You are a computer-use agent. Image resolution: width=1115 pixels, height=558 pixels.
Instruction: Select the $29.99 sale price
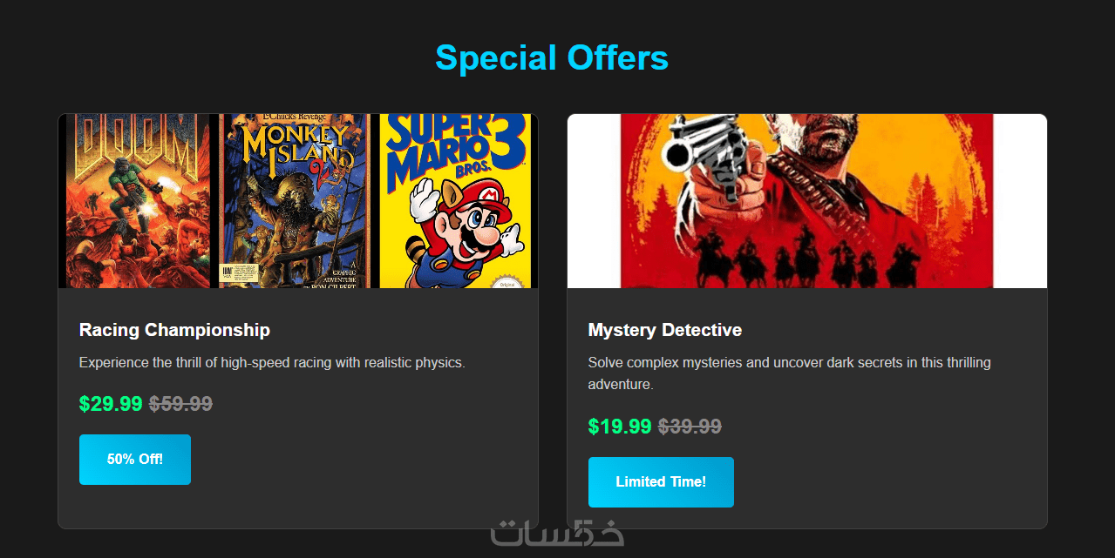click(111, 404)
